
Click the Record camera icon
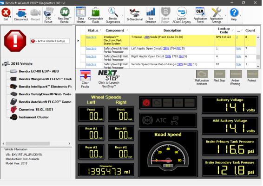pos(35,15)
